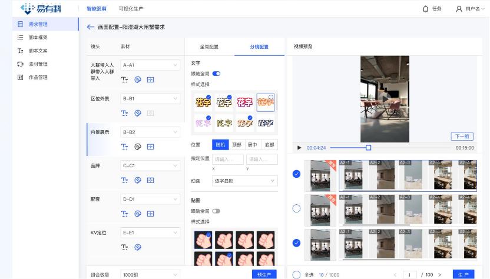Image resolution: width=490 pixels, height=279 pixels.
Task: Open the 1000组 combination count dropdown
Action: [x=150, y=275]
